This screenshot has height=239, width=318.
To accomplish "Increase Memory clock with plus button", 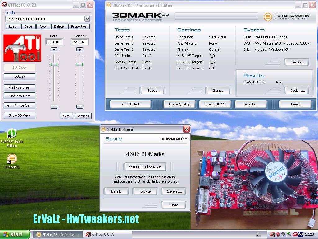I will click(80, 49).
